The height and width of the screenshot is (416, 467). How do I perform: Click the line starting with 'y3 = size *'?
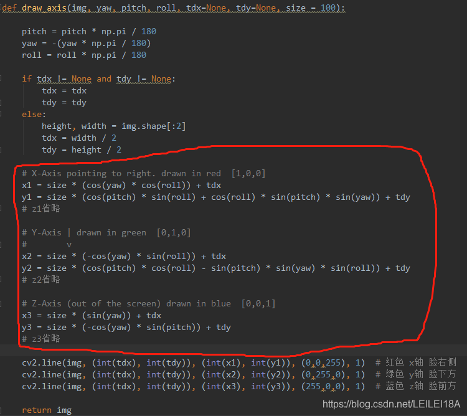(x=126, y=328)
